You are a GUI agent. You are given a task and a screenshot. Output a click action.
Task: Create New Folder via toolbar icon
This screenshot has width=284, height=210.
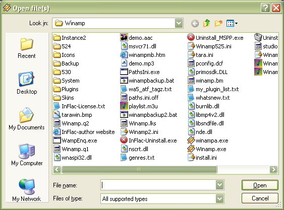point(218,23)
